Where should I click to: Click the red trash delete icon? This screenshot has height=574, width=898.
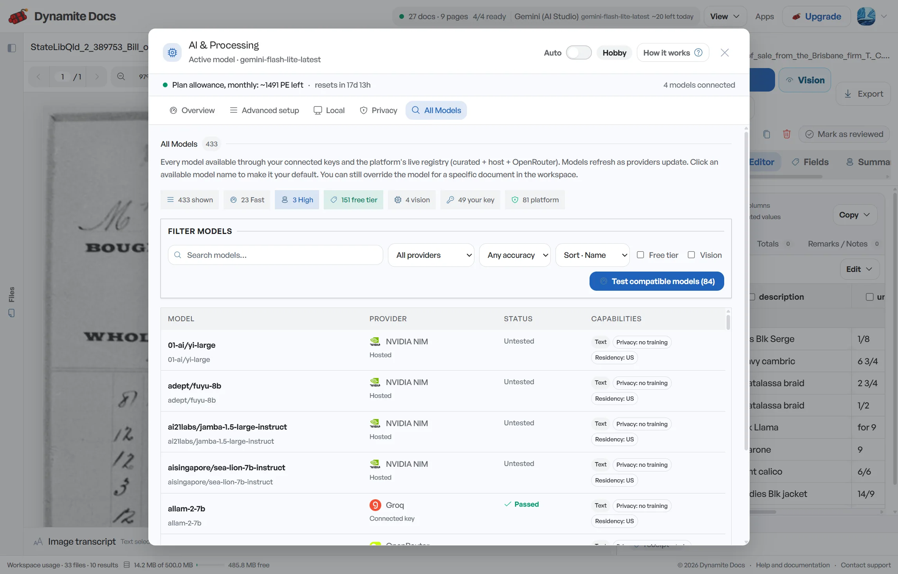point(787,134)
